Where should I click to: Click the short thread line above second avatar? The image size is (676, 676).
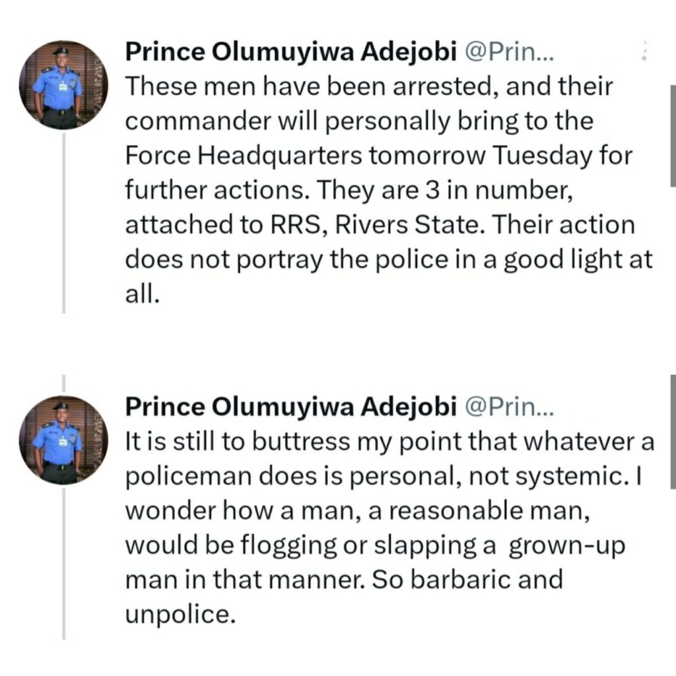64,383
